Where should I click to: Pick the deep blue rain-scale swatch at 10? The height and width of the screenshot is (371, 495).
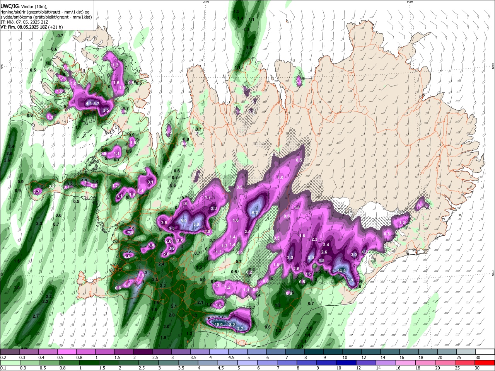tap(345, 362)
